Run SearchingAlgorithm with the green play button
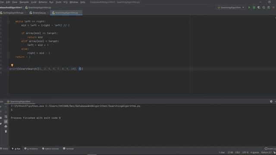 (x=249, y=8)
